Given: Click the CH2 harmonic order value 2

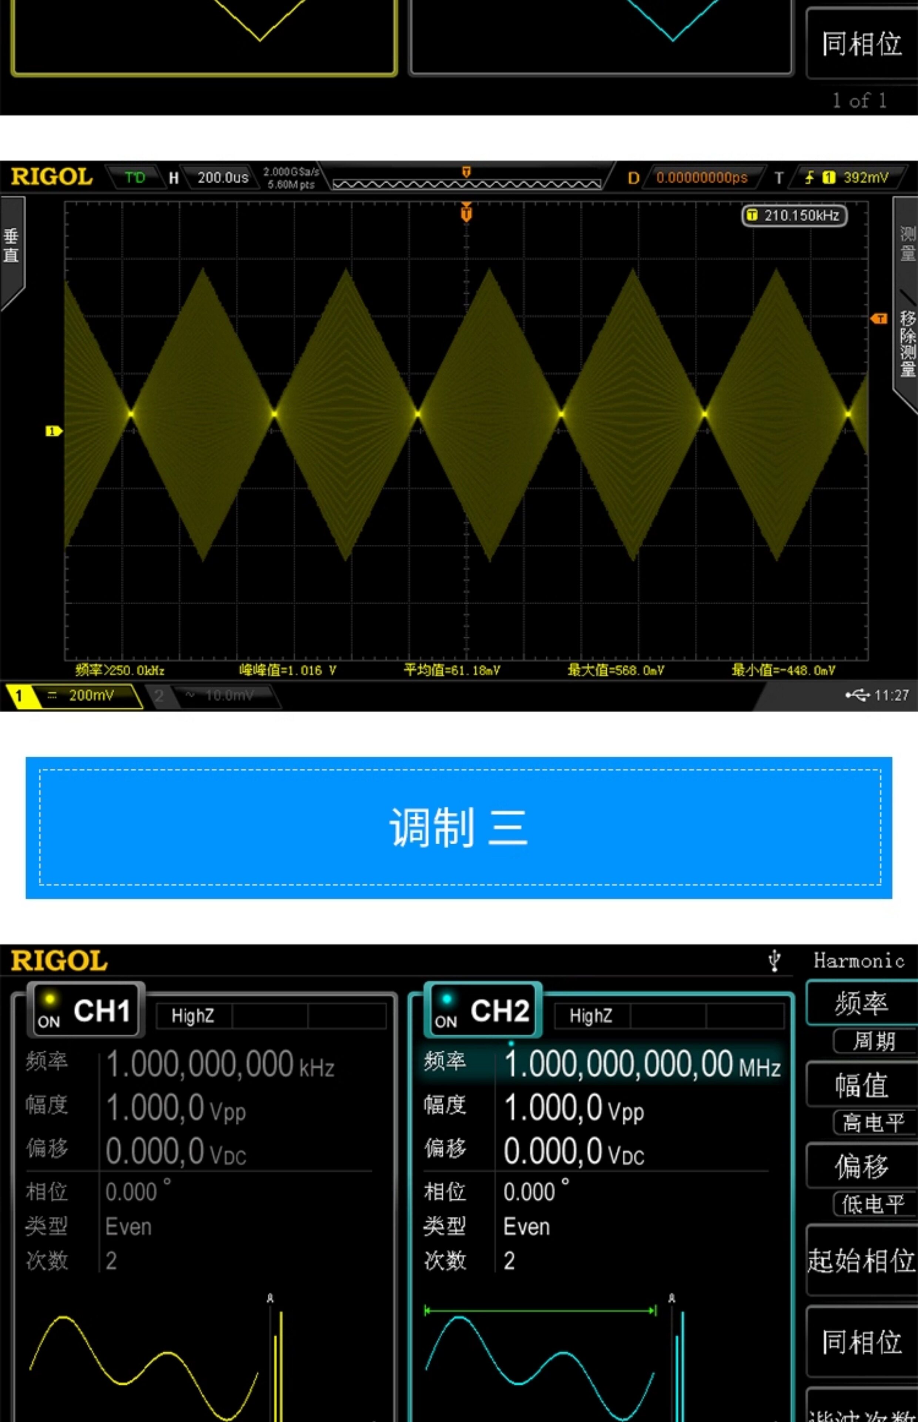Looking at the screenshot, I should (509, 1261).
